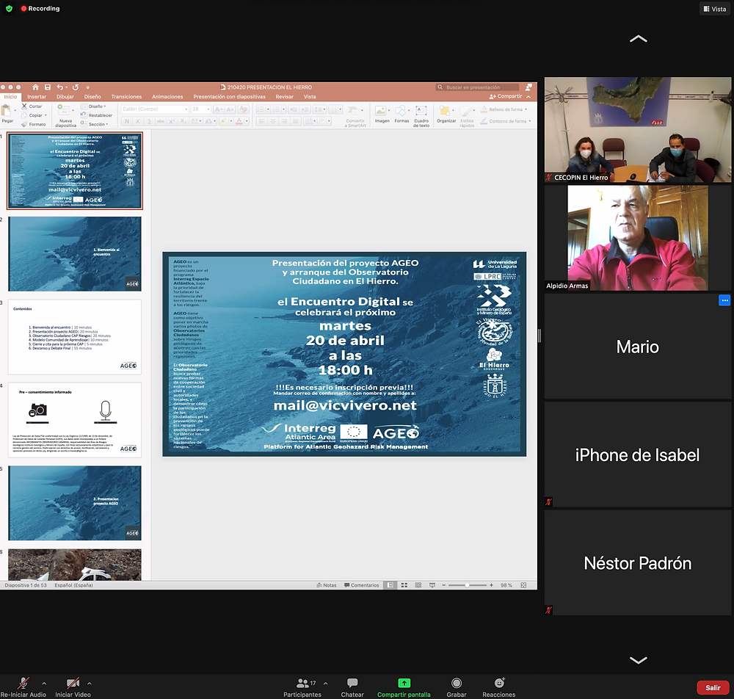Click the home icon in PowerPoint title bar
Viewport: 734px width, 699px height.
[x=35, y=87]
